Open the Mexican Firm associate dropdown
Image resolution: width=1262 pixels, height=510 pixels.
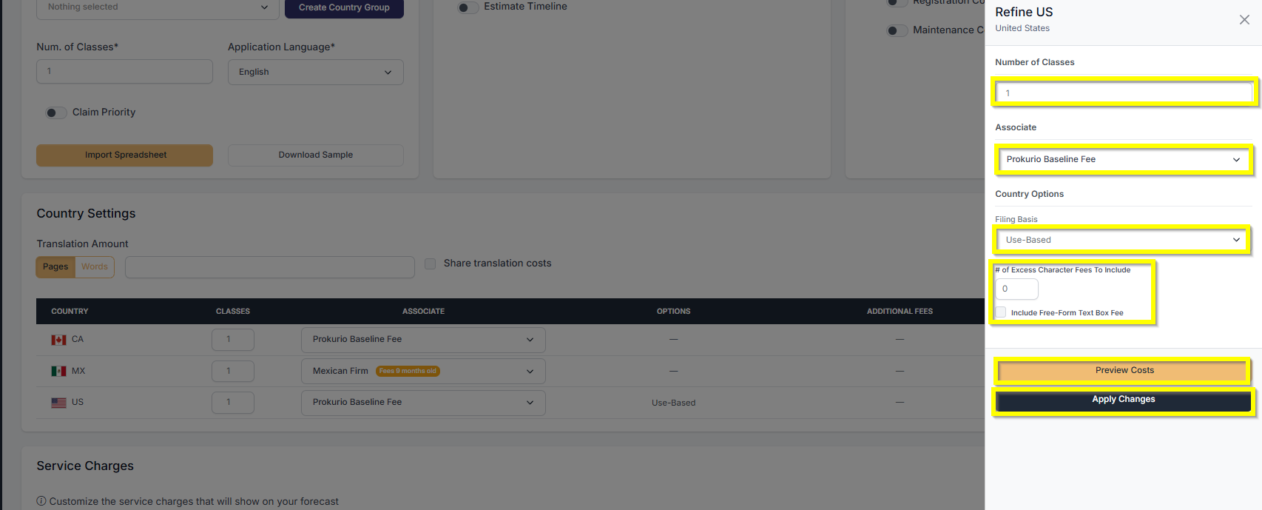tap(423, 371)
